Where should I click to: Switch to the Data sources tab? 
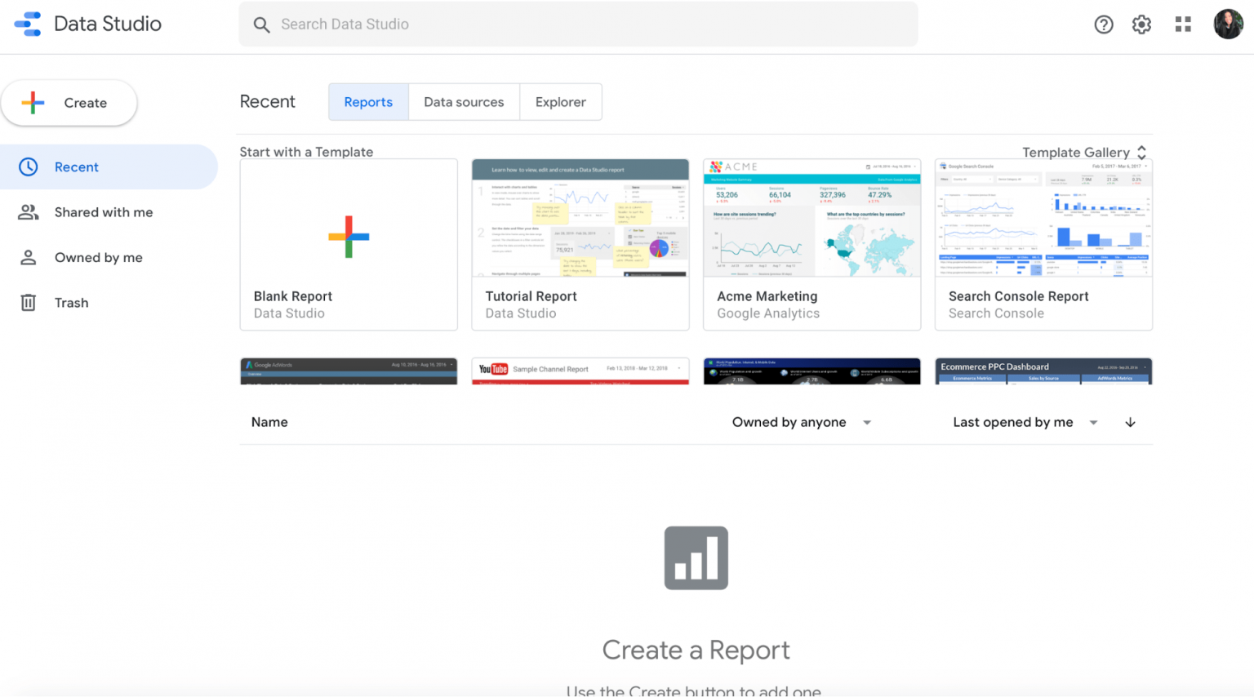click(464, 101)
